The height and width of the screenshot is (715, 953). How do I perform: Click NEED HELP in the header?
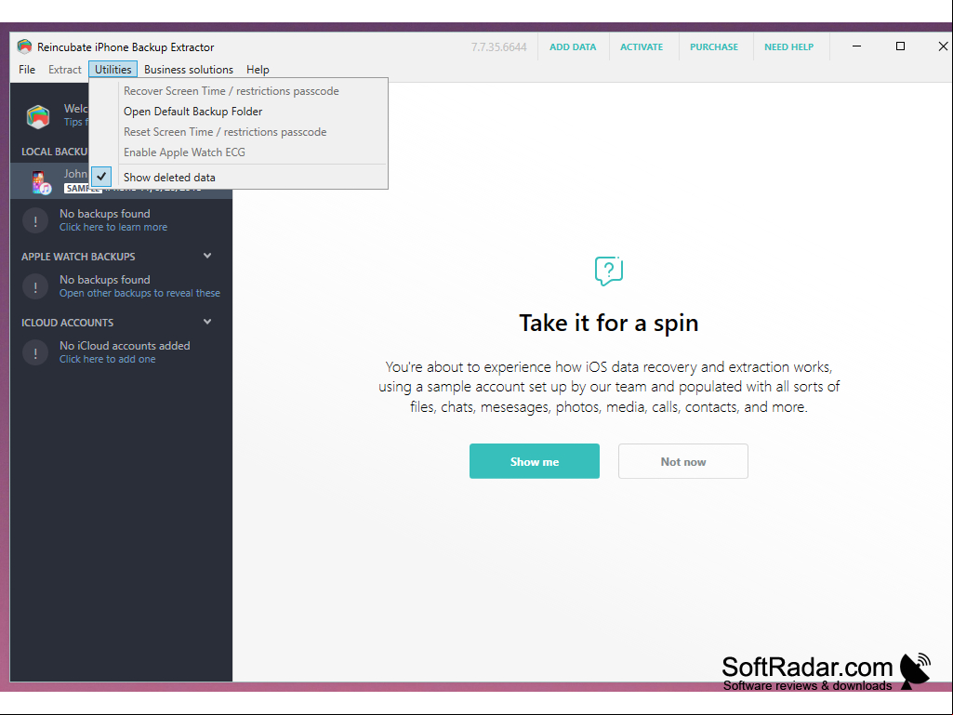point(789,46)
